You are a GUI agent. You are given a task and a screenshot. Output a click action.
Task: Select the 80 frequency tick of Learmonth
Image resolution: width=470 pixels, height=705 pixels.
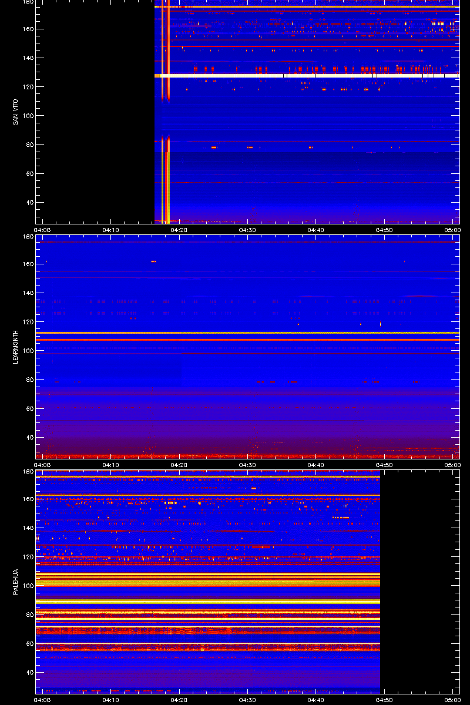click(x=29, y=380)
